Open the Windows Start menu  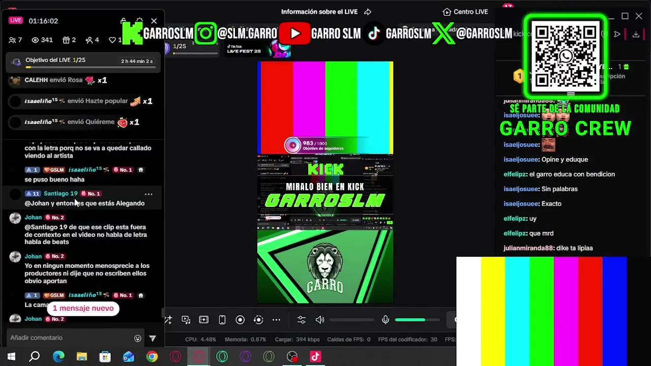11,357
